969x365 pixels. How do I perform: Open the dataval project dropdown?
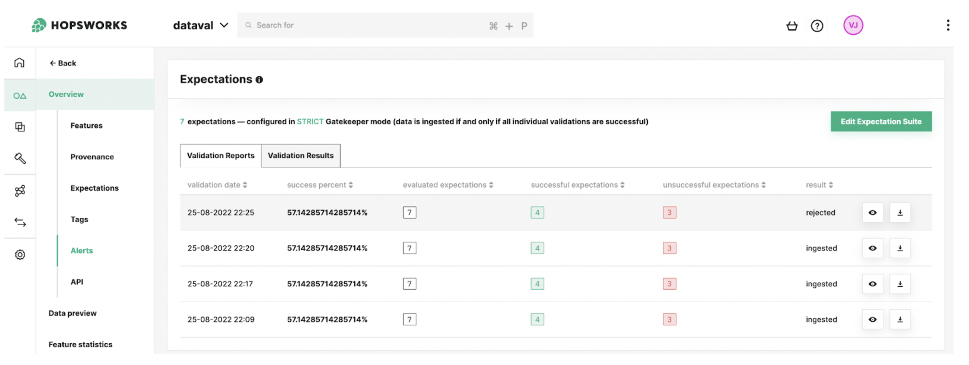pyautogui.click(x=201, y=25)
